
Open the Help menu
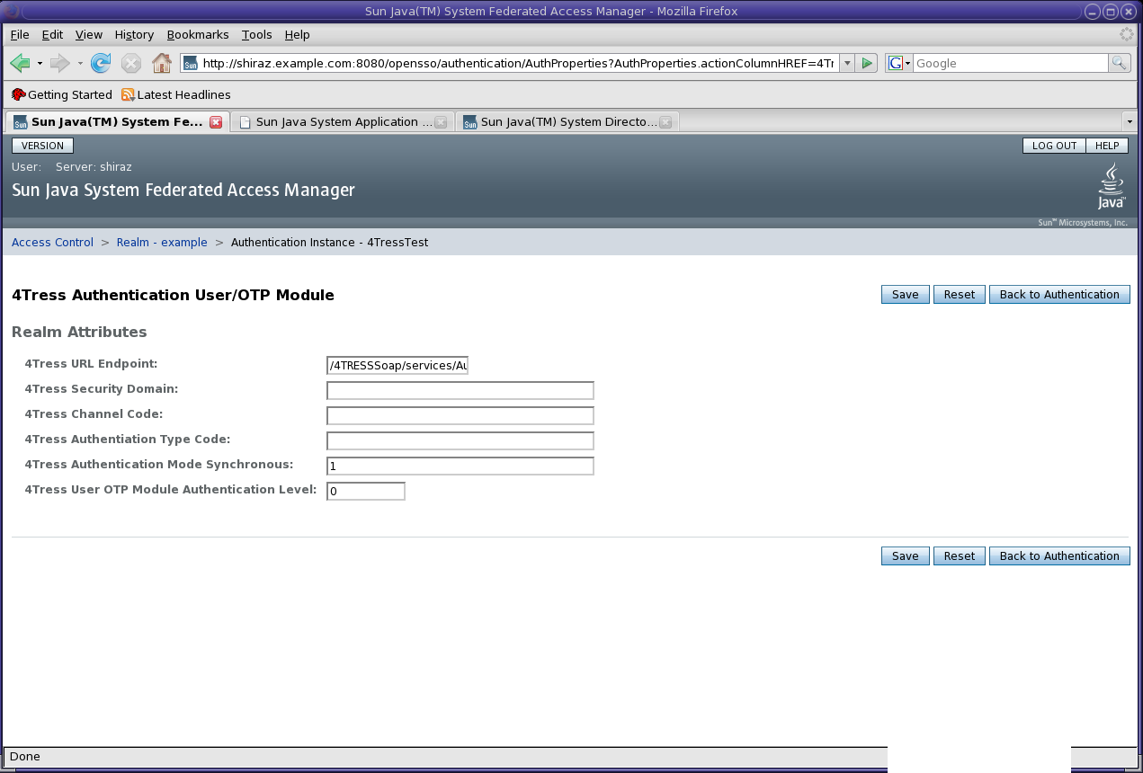pos(297,34)
